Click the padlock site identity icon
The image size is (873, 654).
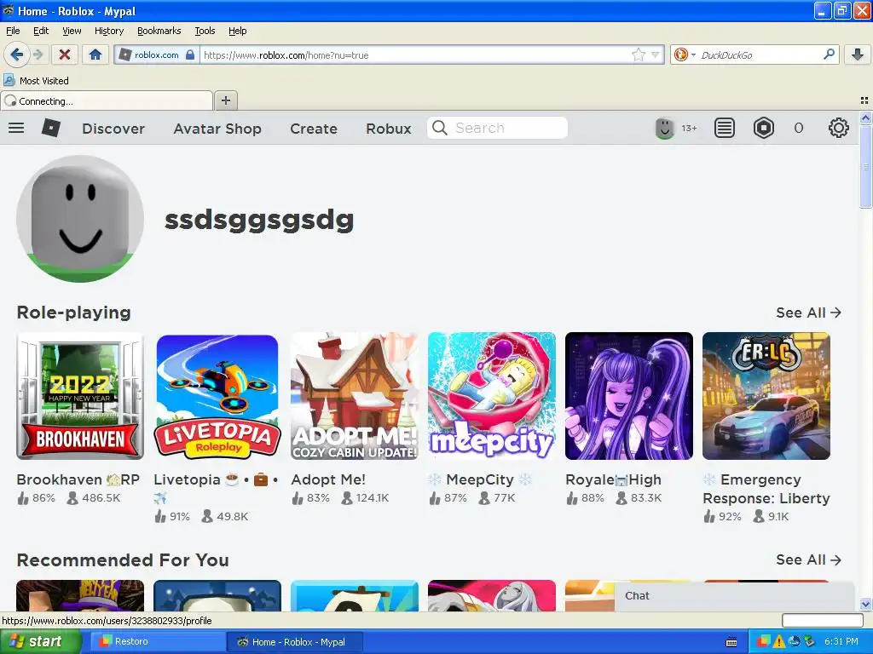click(x=190, y=54)
